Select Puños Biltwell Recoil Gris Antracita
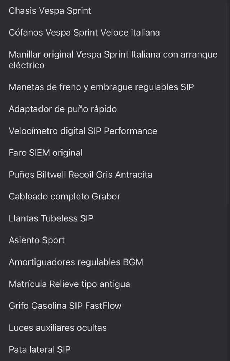 point(80,175)
